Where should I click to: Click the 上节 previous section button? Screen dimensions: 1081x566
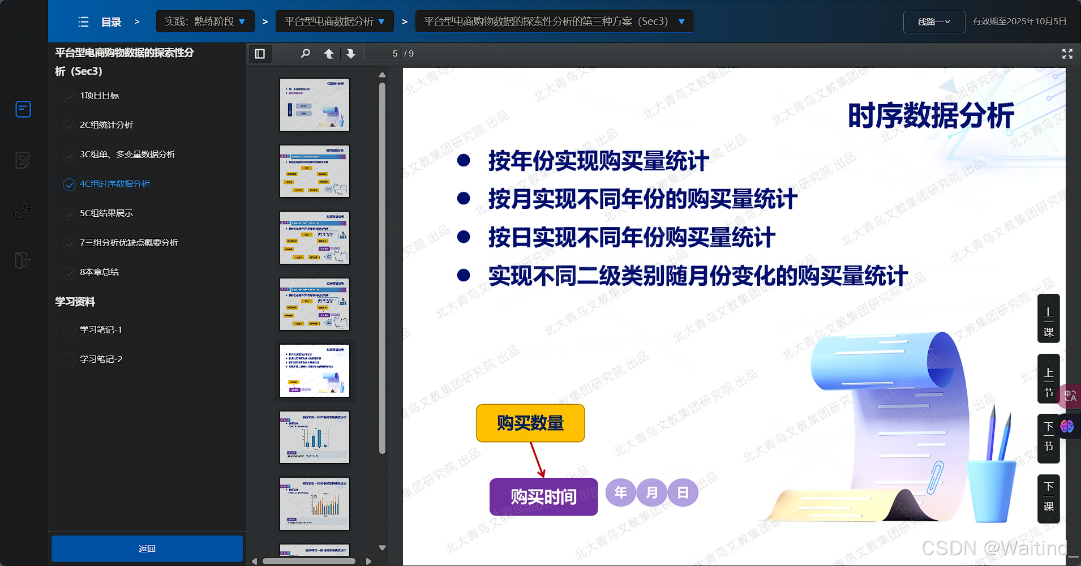point(1048,379)
